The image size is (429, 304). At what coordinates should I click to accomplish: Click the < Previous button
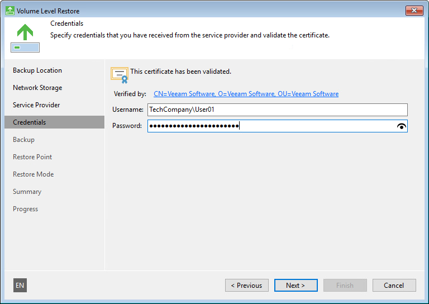[247, 286]
